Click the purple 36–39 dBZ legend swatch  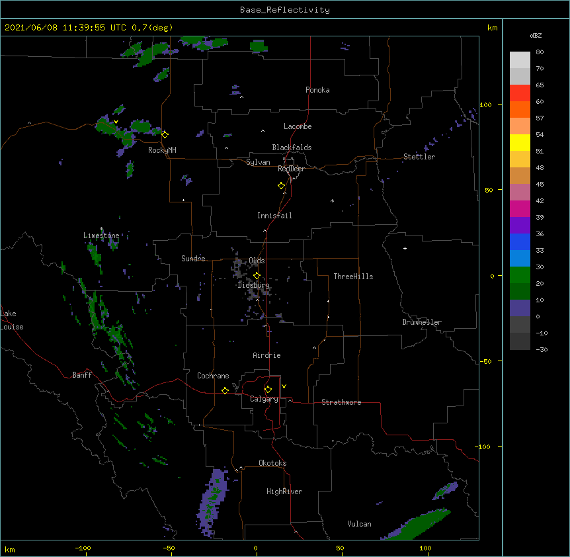(520, 226)
